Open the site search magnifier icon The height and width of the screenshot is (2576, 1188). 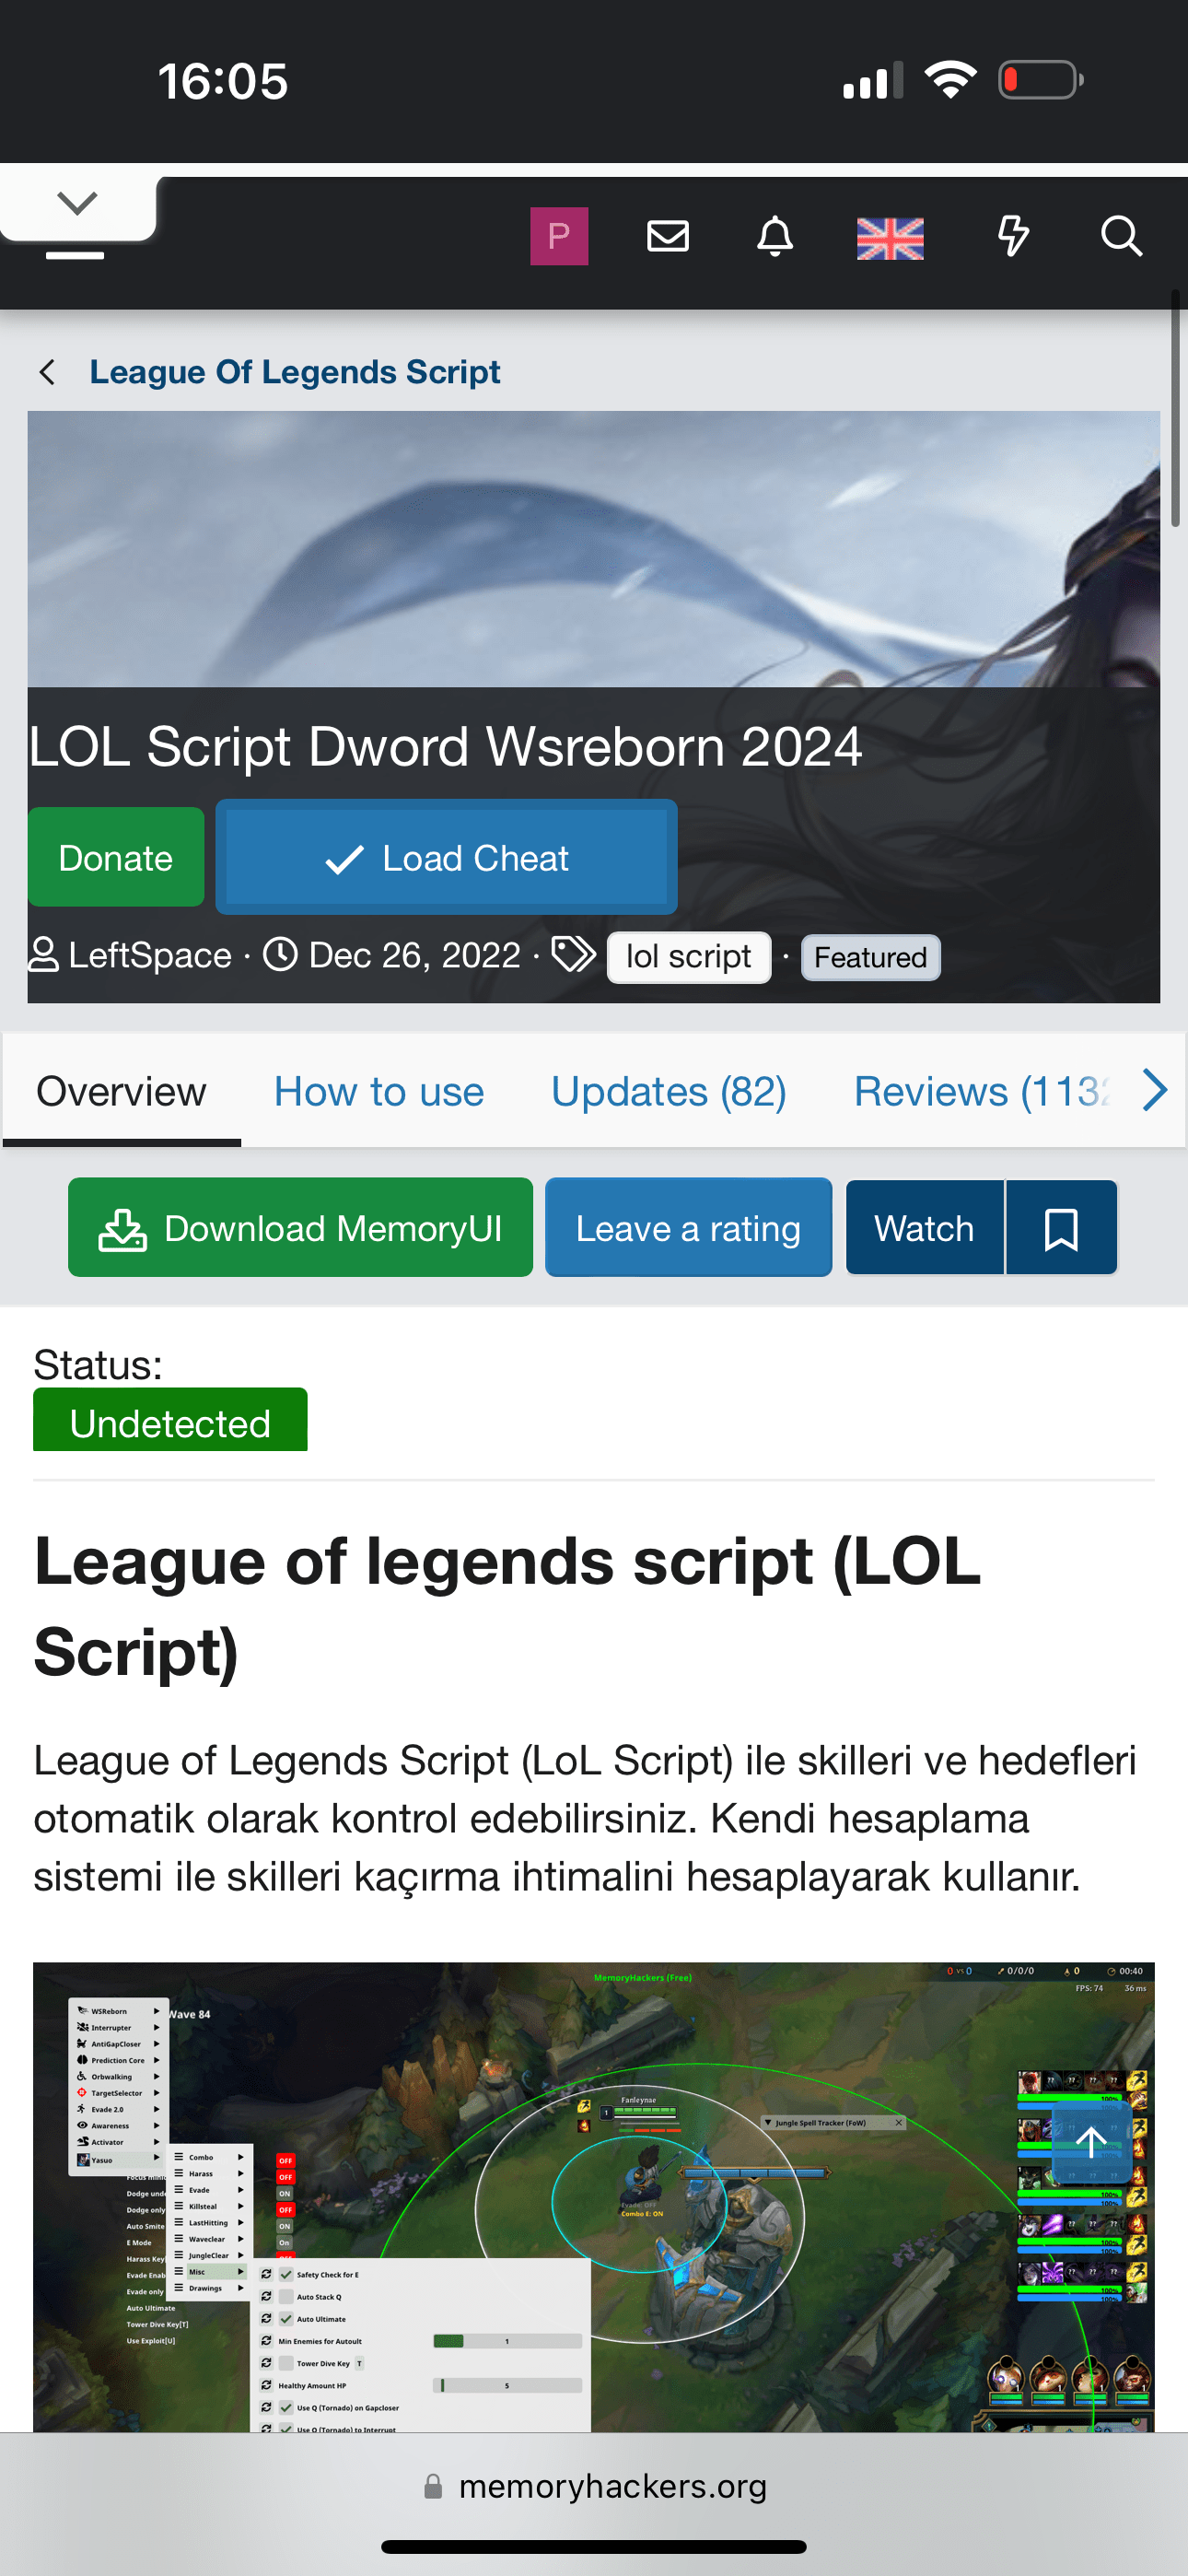[1121, 236]
